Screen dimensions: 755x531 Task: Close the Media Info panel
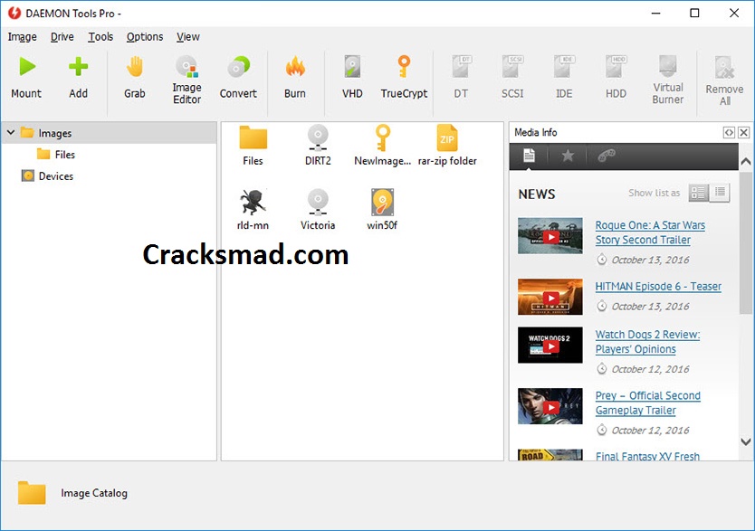coord(744,132)
